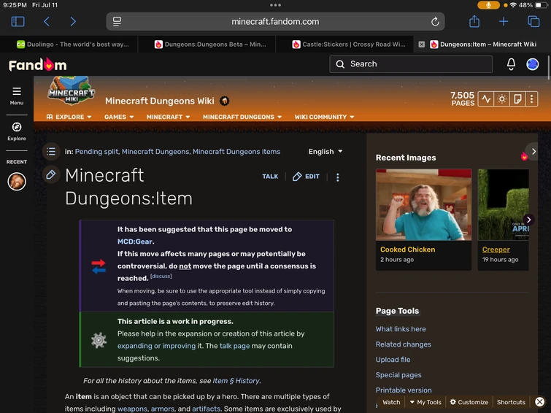
Task: Open the Pending split category link
Action: point(96,152)
